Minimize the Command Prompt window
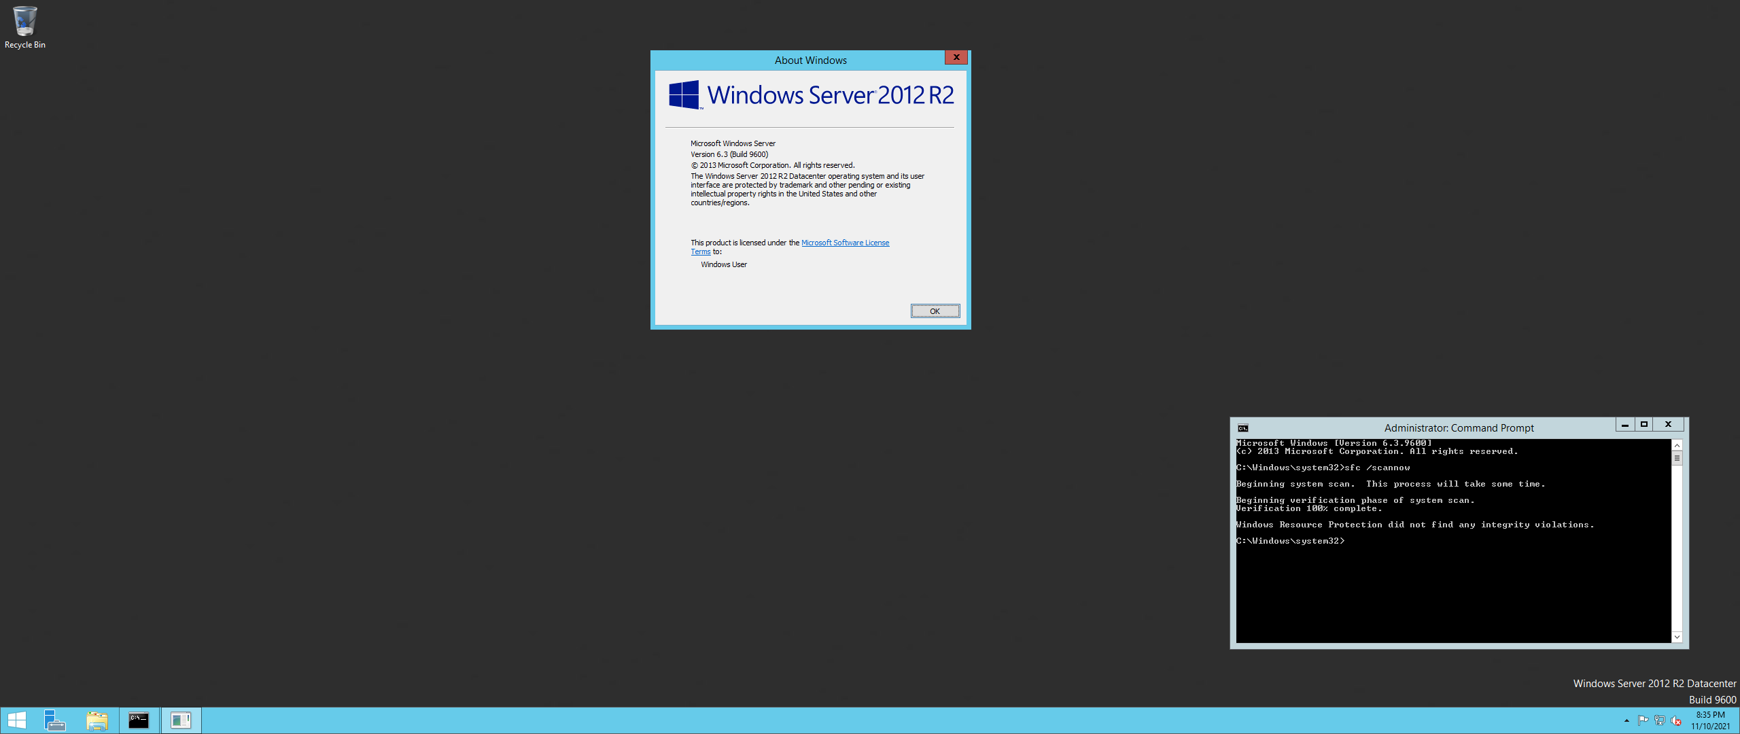 pos(1625,425)
